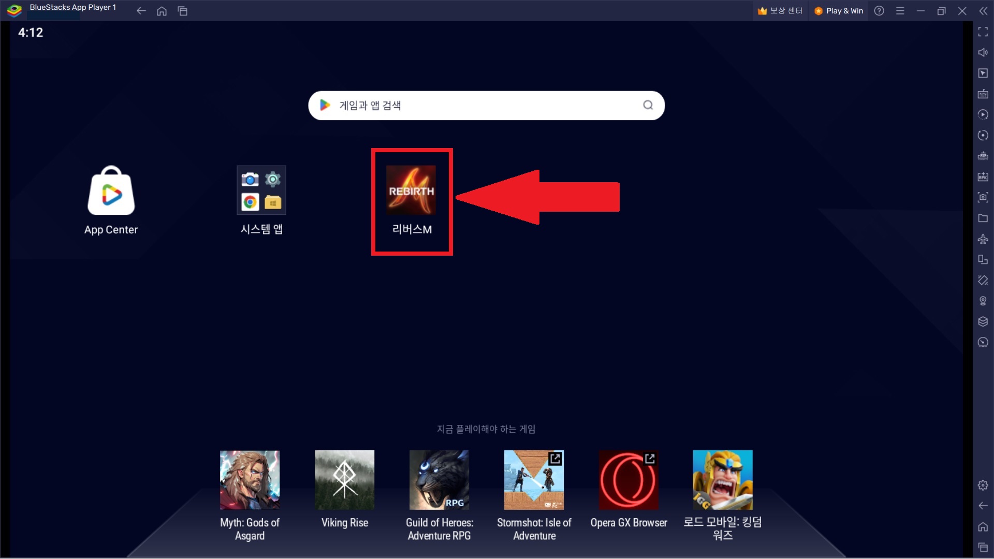This screenshot has width=994, height=559.
Task: Click the sidebar back arrow
Action: (983, 506)
